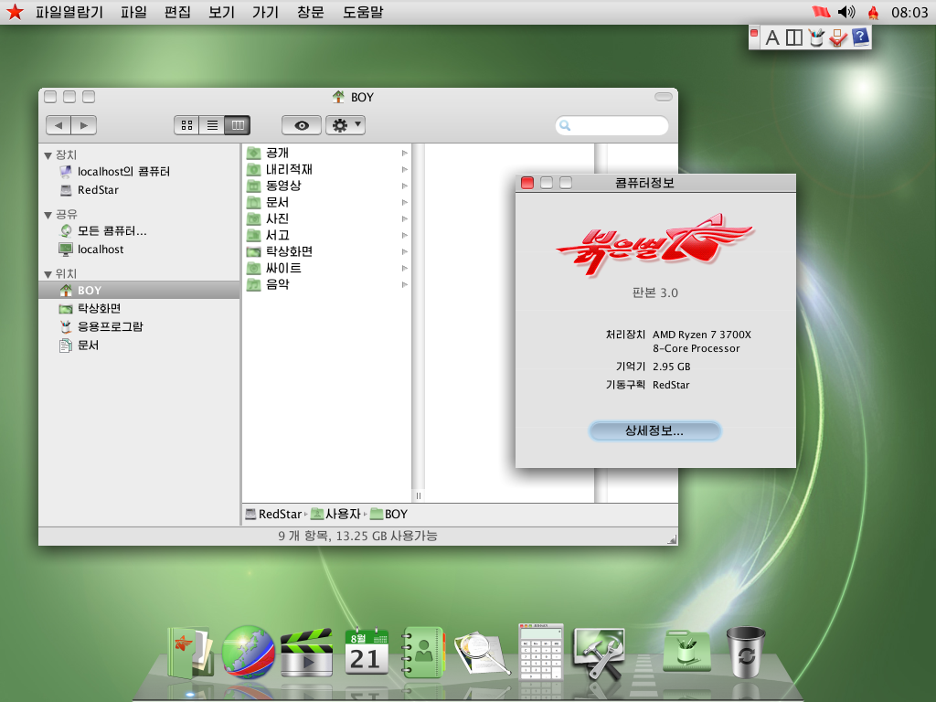Open the red star system menu

tap(15, 12)
